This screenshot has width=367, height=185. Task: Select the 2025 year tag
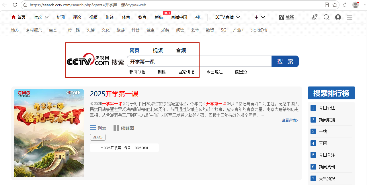[98, 137]
